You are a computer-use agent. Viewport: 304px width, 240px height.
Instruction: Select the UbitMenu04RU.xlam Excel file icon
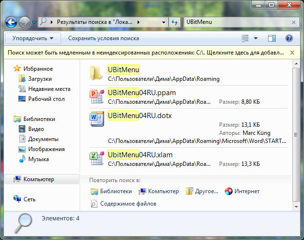coord(97,159)
